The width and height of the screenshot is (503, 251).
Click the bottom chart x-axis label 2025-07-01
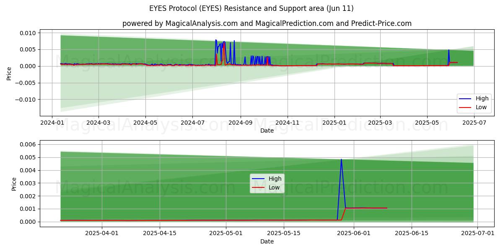478,234
